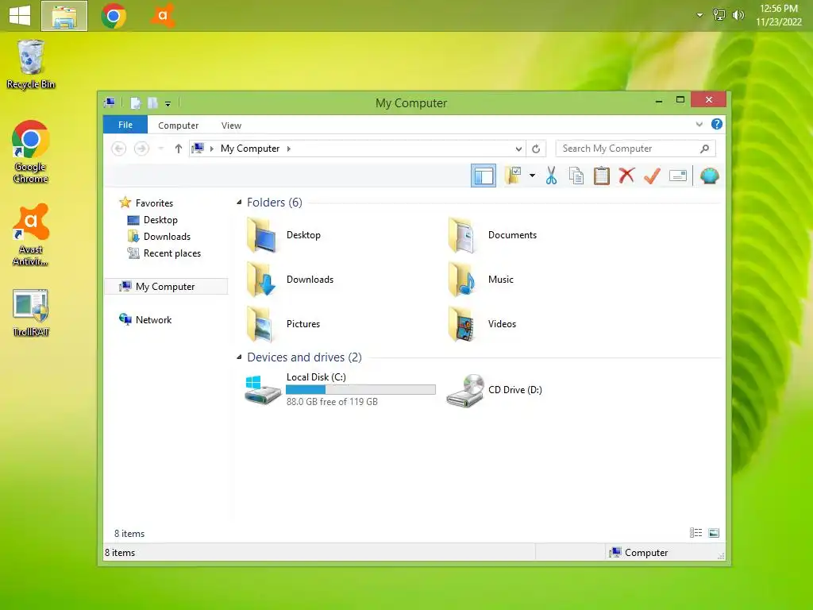Switch to the View ribbon tab
Viewport: 813px width, 610px height.
click(231, 125)
